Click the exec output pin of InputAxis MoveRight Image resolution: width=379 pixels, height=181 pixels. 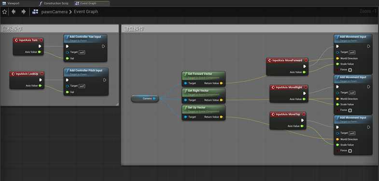305,93
